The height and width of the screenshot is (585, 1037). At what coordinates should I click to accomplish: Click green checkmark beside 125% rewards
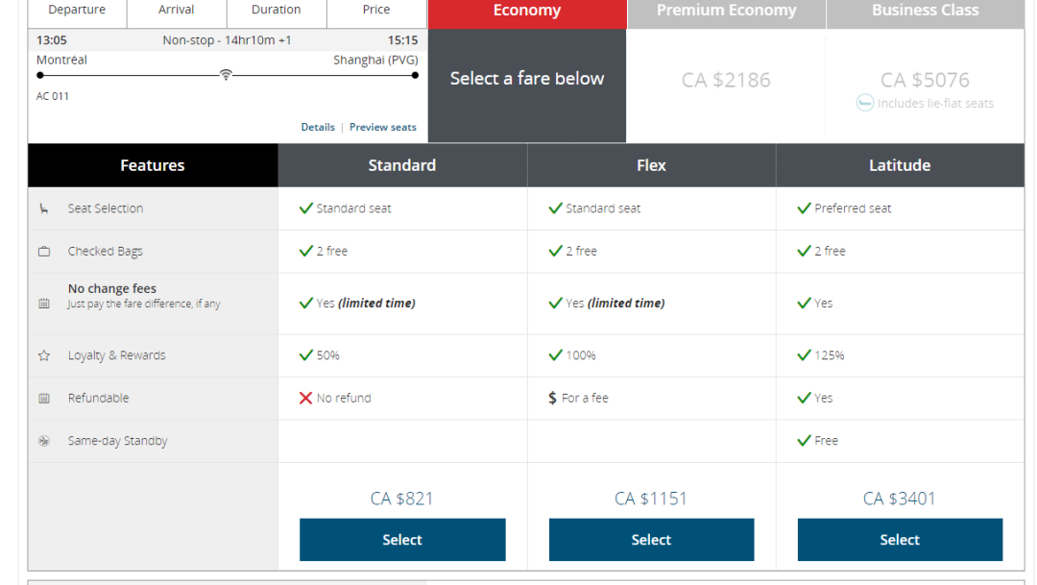805,355
